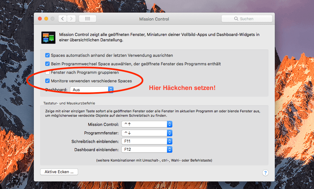The width and height of the screenshot is (314, 189).
Task: Open the Mission Control shortcut dropdown
Action: [x=147, y=124]
